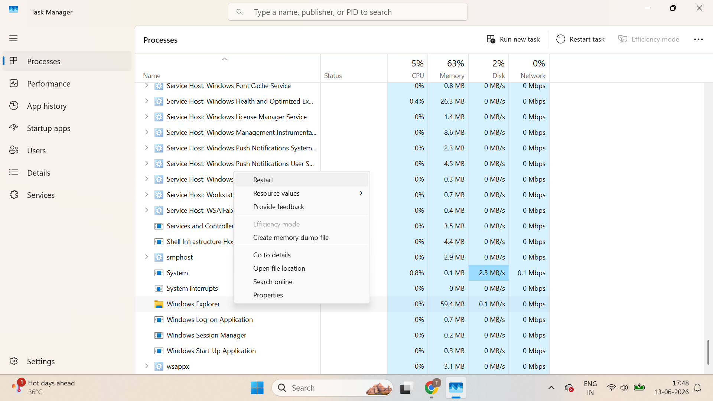Open the Processes page in sidebar

(67, 61)
